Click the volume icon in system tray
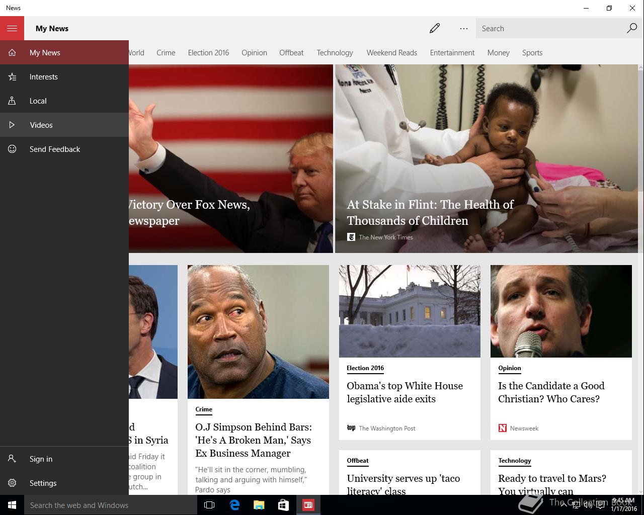644x515 pixels. [x=588, y=505]
